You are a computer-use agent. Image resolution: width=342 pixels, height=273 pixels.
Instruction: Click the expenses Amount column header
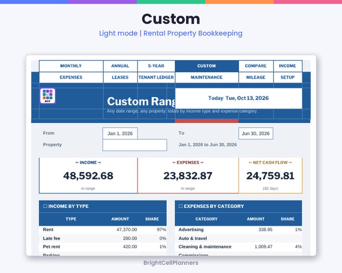pos(255,219)
